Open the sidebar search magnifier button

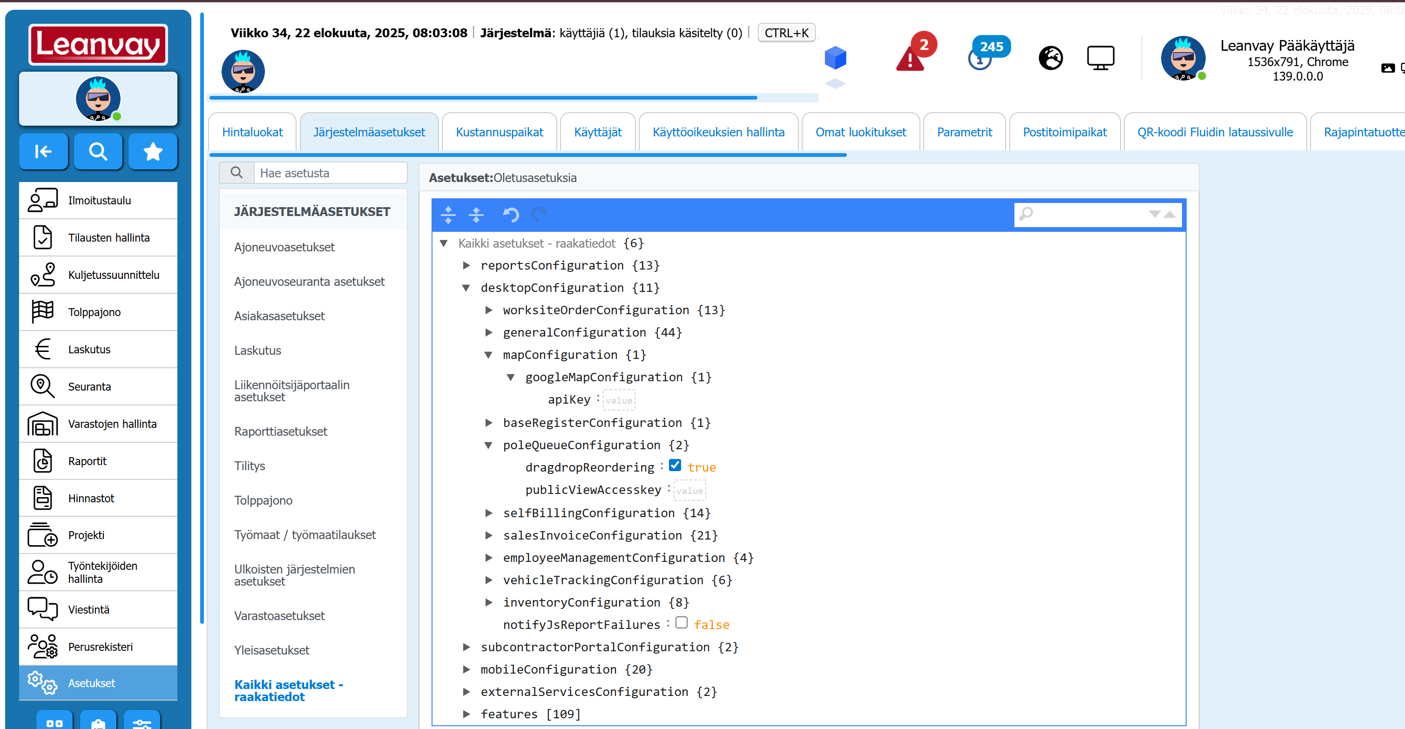coord(98,151)
